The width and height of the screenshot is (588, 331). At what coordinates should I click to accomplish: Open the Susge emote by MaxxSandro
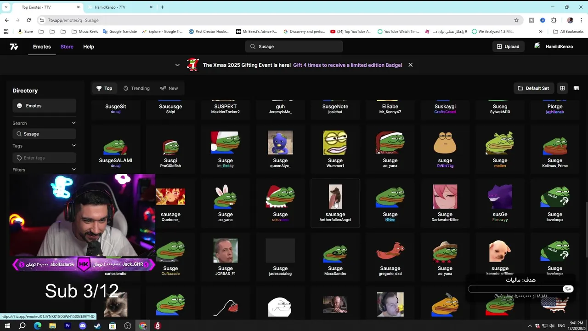coord(335,257)
